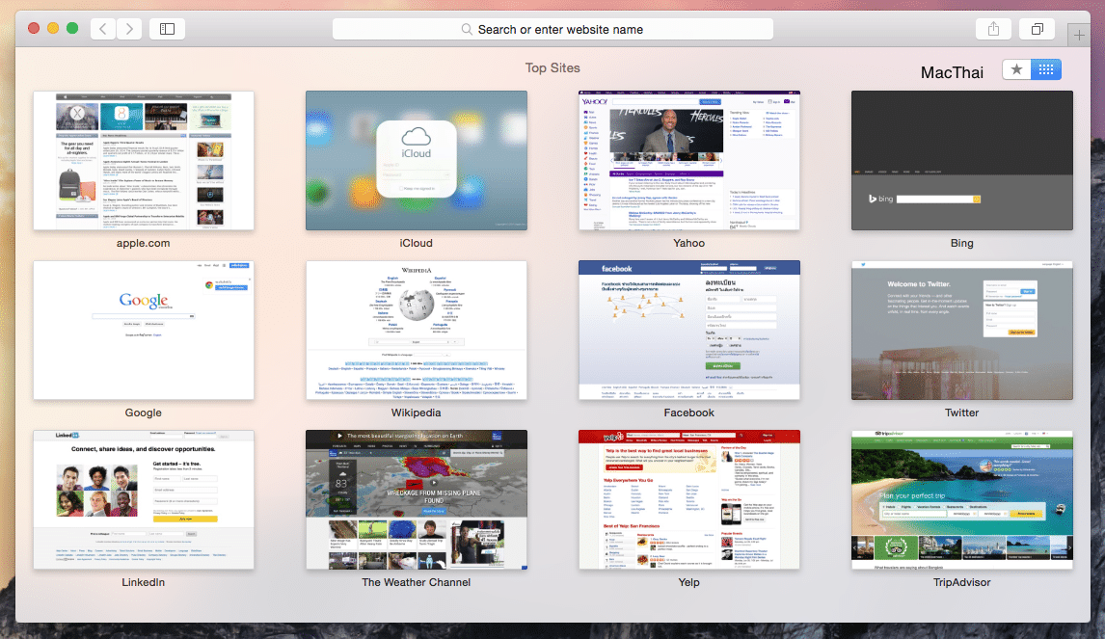Click the "Facebook" caption below its preview
The height and width of the screenshot is (639, 1105).
pos(688,413)
